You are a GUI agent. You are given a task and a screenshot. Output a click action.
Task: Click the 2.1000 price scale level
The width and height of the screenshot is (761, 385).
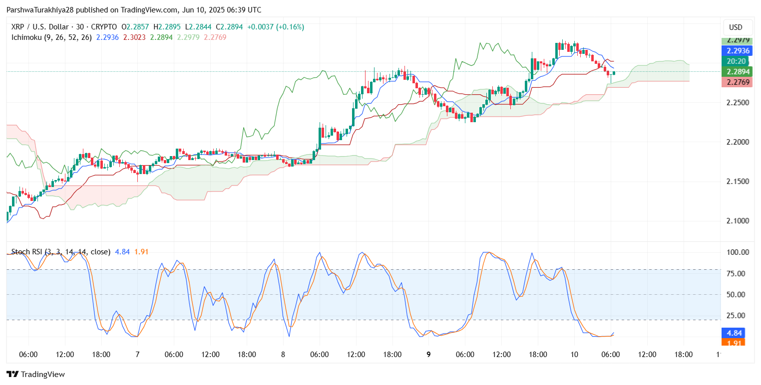tap(737, 221)
